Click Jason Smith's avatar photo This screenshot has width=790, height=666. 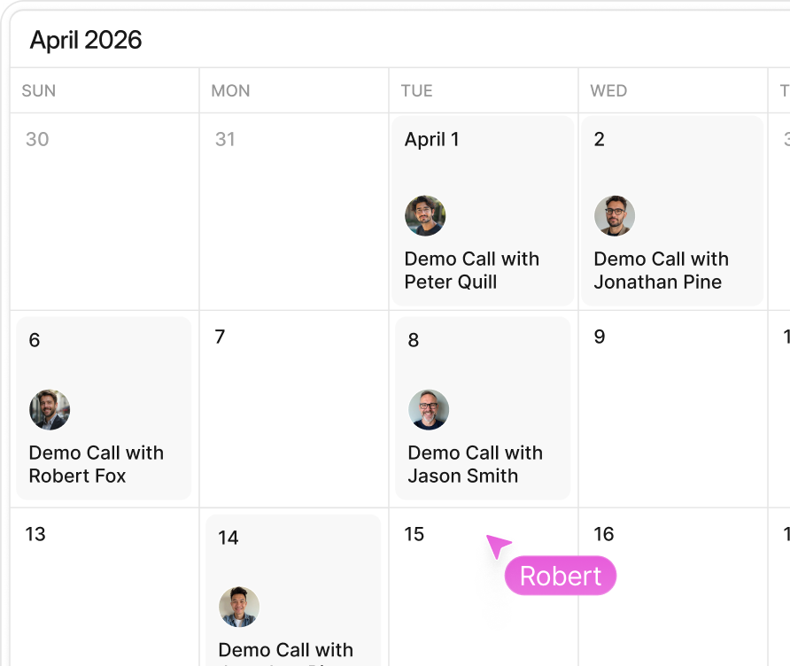click(429, 409)
